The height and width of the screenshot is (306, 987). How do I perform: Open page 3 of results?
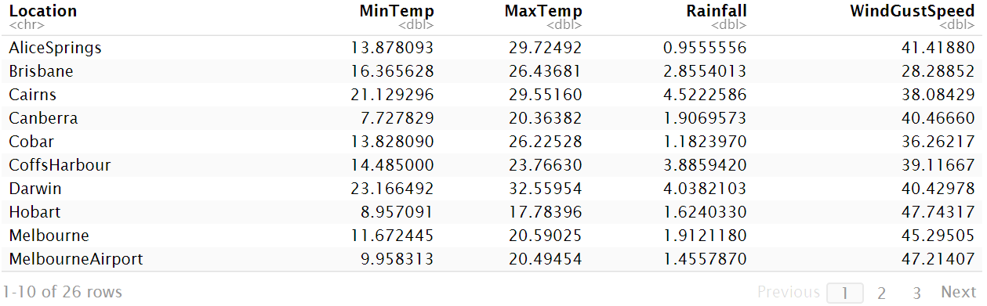coord(916,293)
